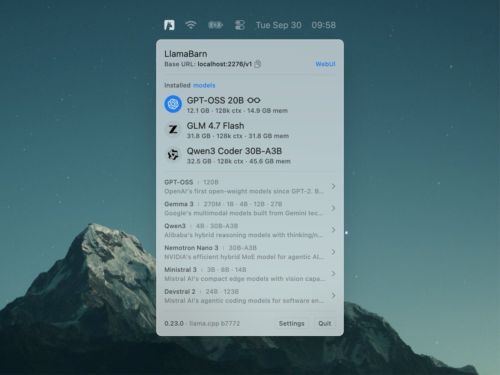Click the GLM 4.7 Flash Z logo
The width and height of the screenshot is (500, 375).
point(173,130)
